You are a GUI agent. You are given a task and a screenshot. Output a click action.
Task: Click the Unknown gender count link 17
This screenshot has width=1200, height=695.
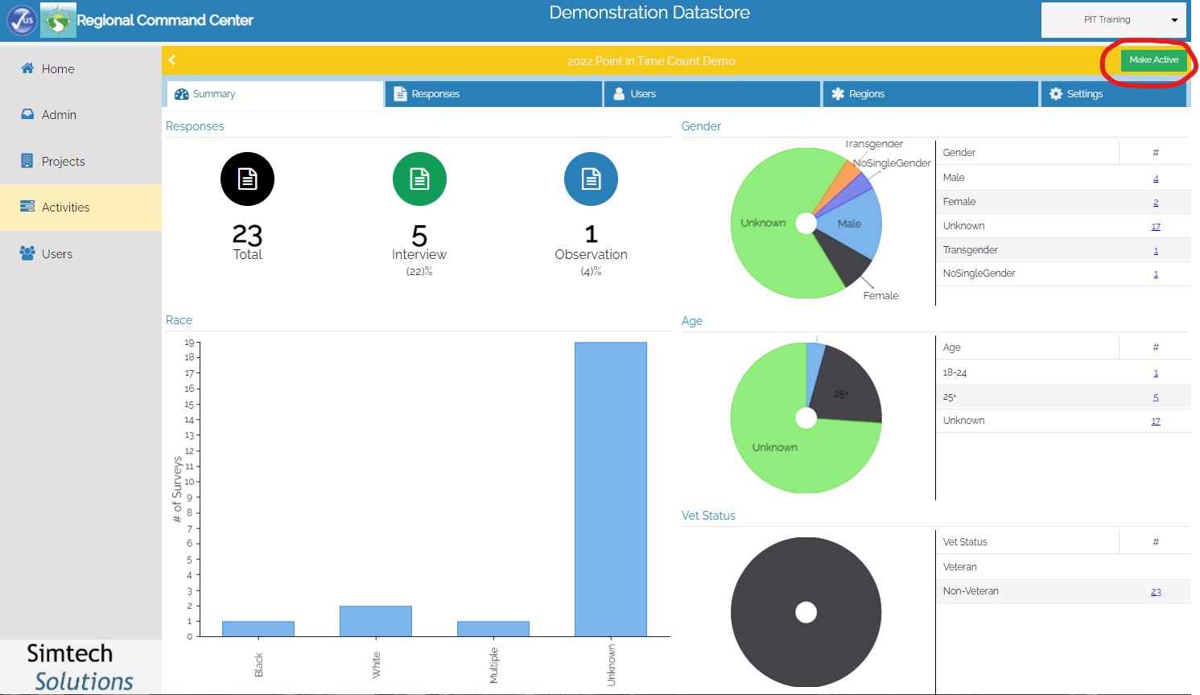1156,227
